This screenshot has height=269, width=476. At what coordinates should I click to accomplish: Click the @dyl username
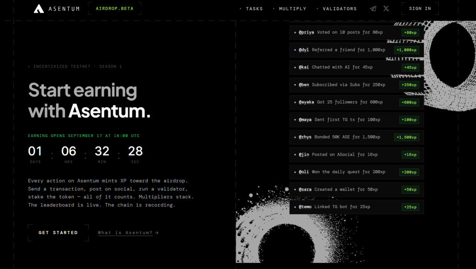[x=304, y=50]
